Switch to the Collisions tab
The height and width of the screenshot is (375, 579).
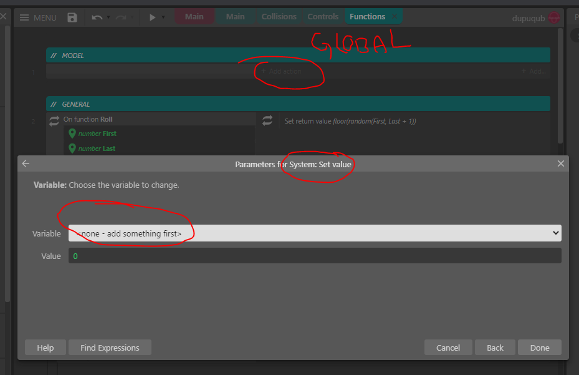pos(279,17)
